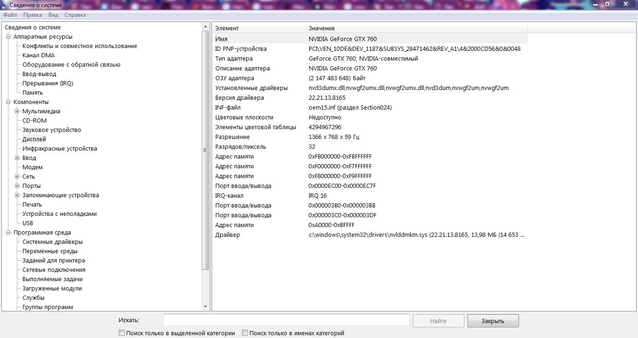Select the CD-ROM tree item

pyautogui.click(x=35, y=121)
